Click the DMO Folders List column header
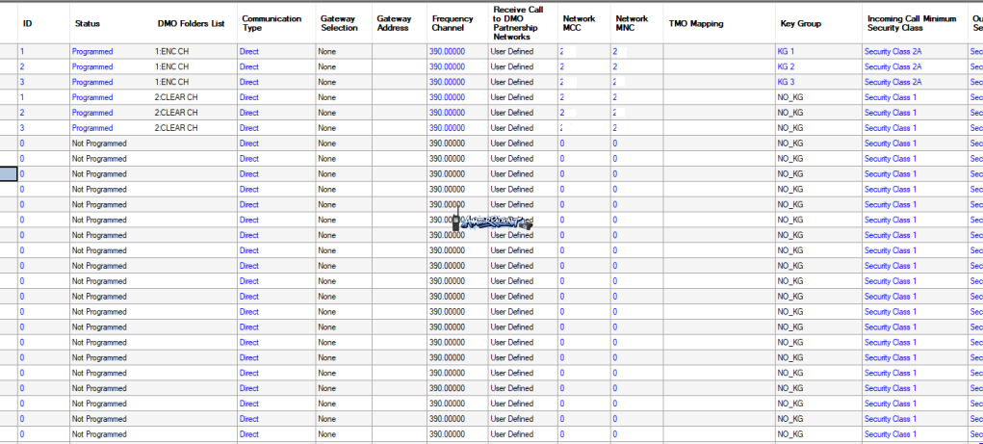983x444 pixels. pos(192,23)
